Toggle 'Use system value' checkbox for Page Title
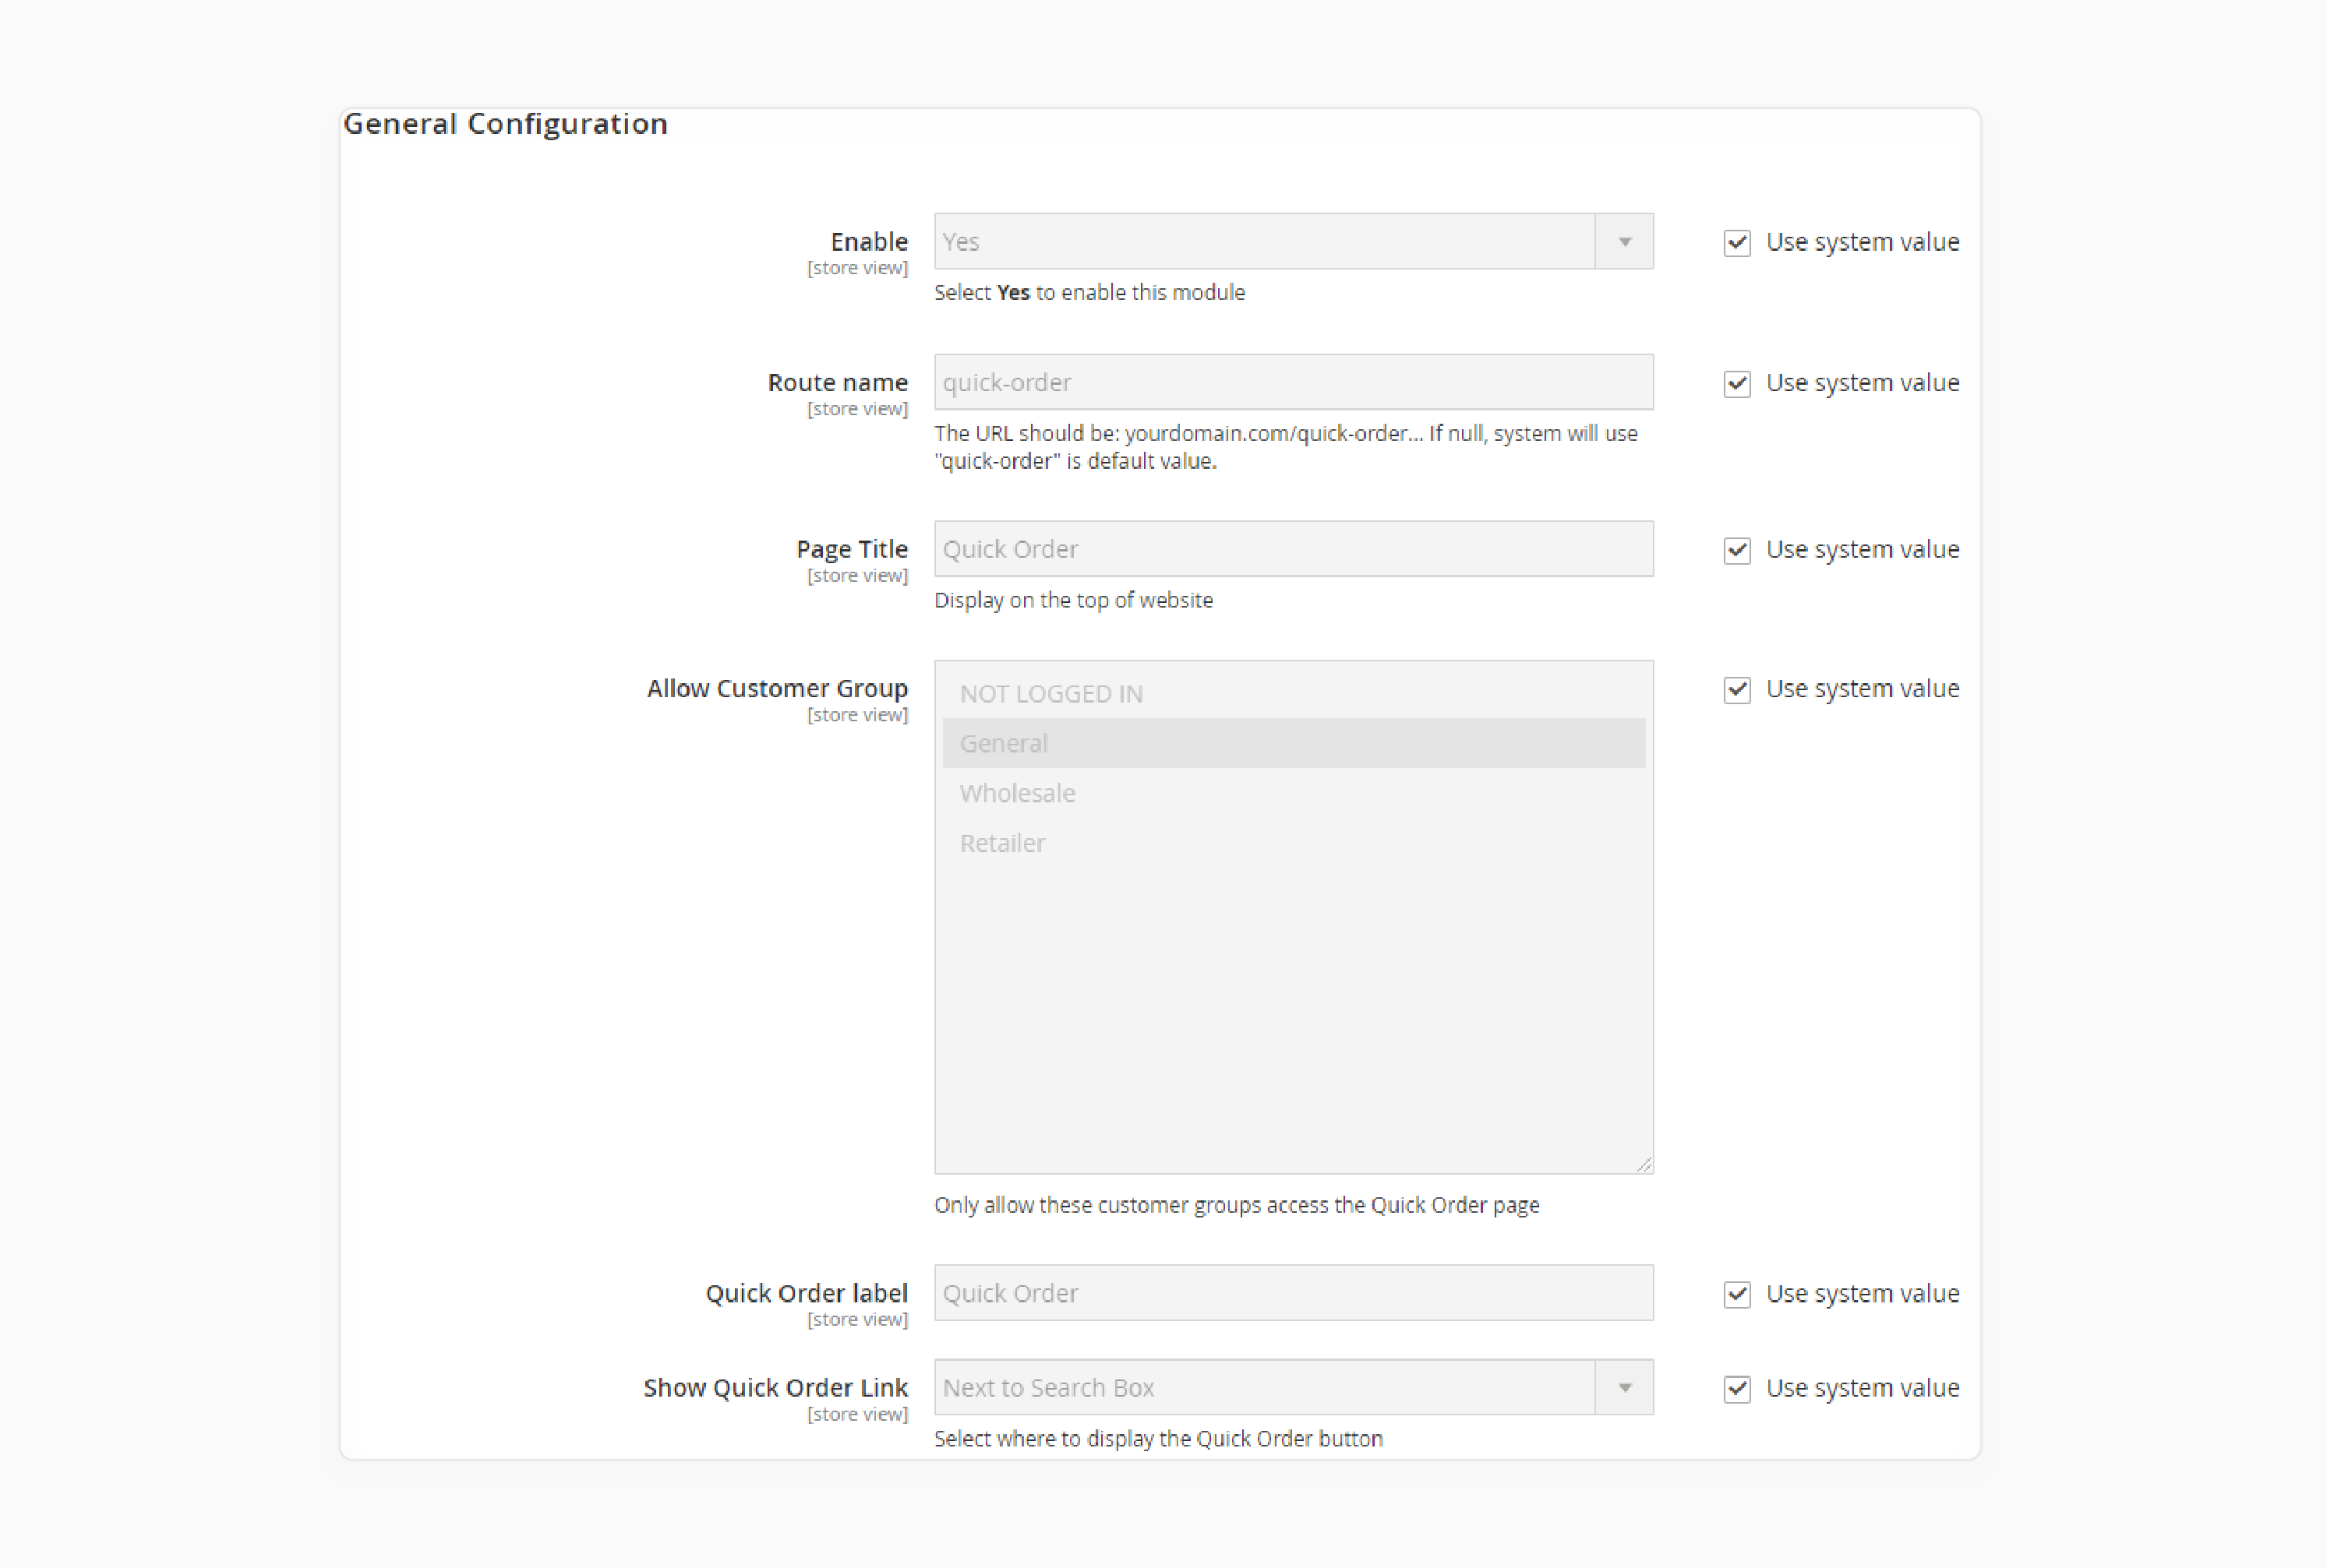The height and width of the screenshot is (1568, 2327). (x=1733, y=548)
